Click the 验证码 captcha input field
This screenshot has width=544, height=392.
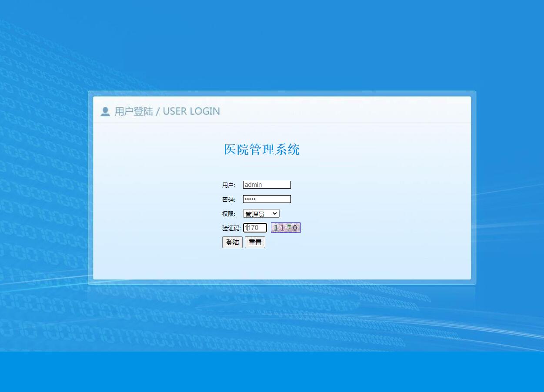255,227
